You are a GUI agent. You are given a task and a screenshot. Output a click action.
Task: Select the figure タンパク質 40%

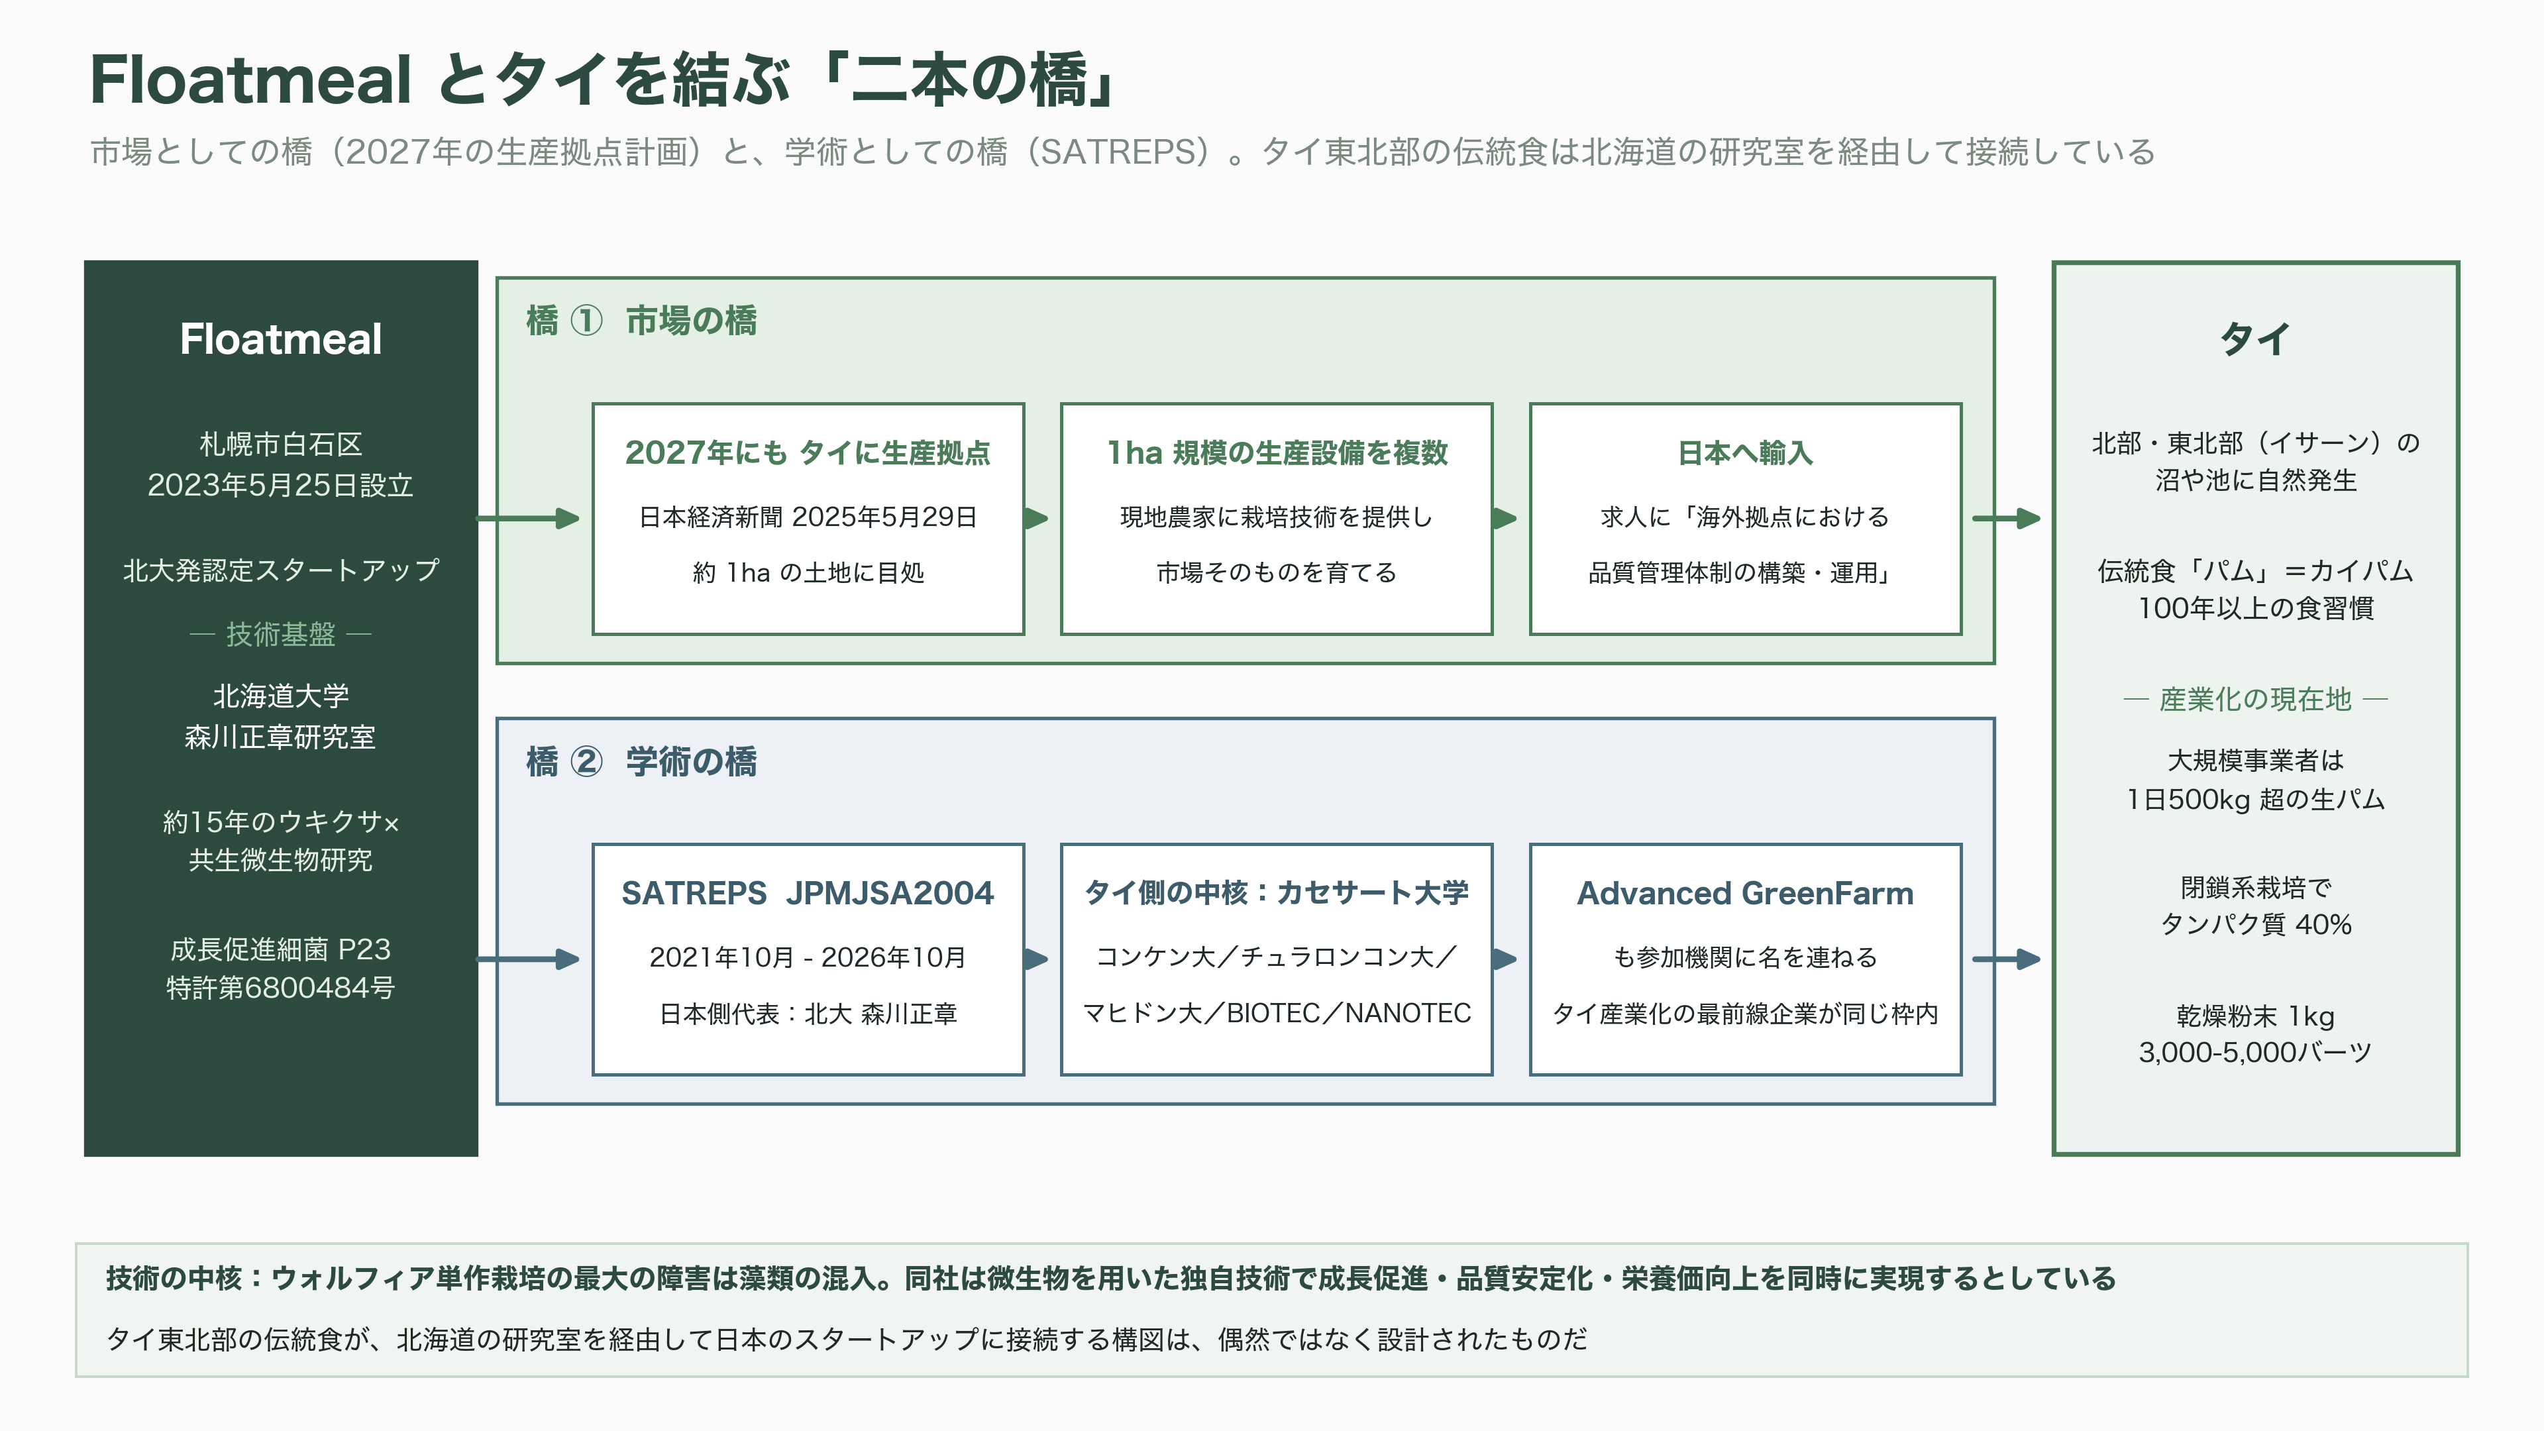point(2256,924)
